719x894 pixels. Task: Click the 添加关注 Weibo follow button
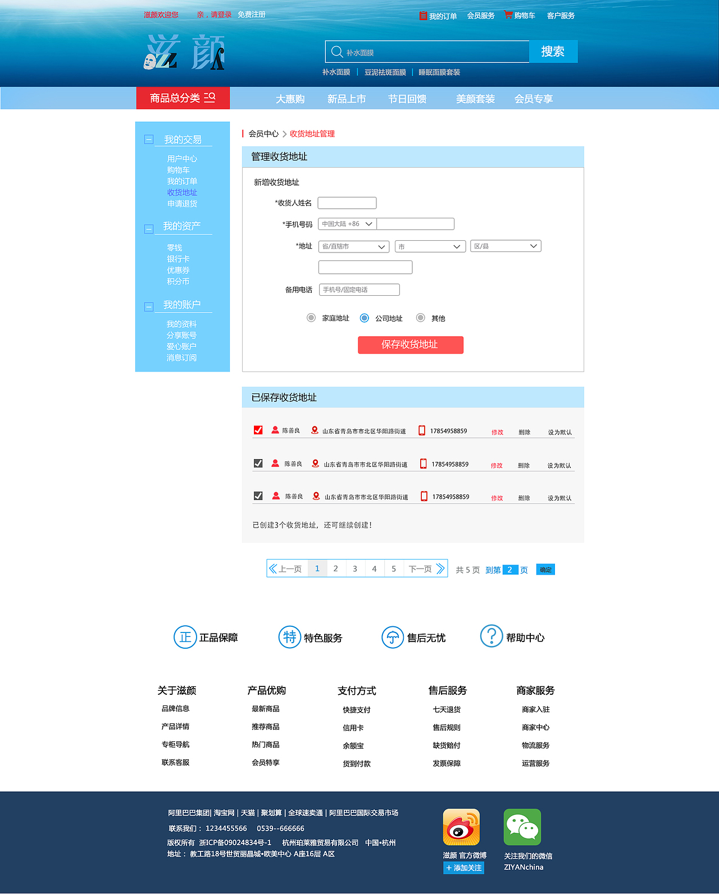click(x=464, y=868)
